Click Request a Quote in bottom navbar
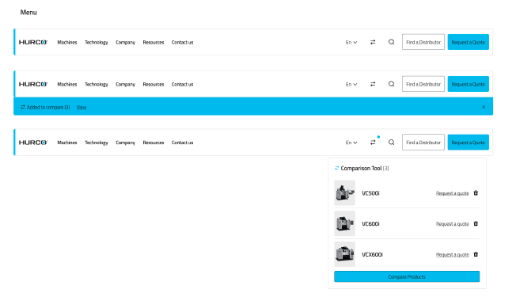Screen dimensions: 516x297 pyautogui.click(x=468, y=143)
